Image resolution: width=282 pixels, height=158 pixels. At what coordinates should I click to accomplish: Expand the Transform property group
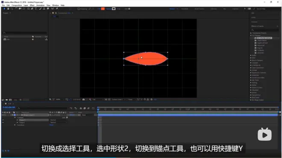pyautogui.click(x=15, y=125)
